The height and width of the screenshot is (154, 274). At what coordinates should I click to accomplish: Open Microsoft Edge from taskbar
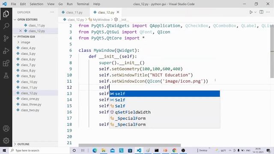[95, 150]
